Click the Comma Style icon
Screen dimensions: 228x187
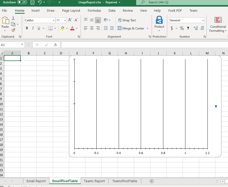187,28
